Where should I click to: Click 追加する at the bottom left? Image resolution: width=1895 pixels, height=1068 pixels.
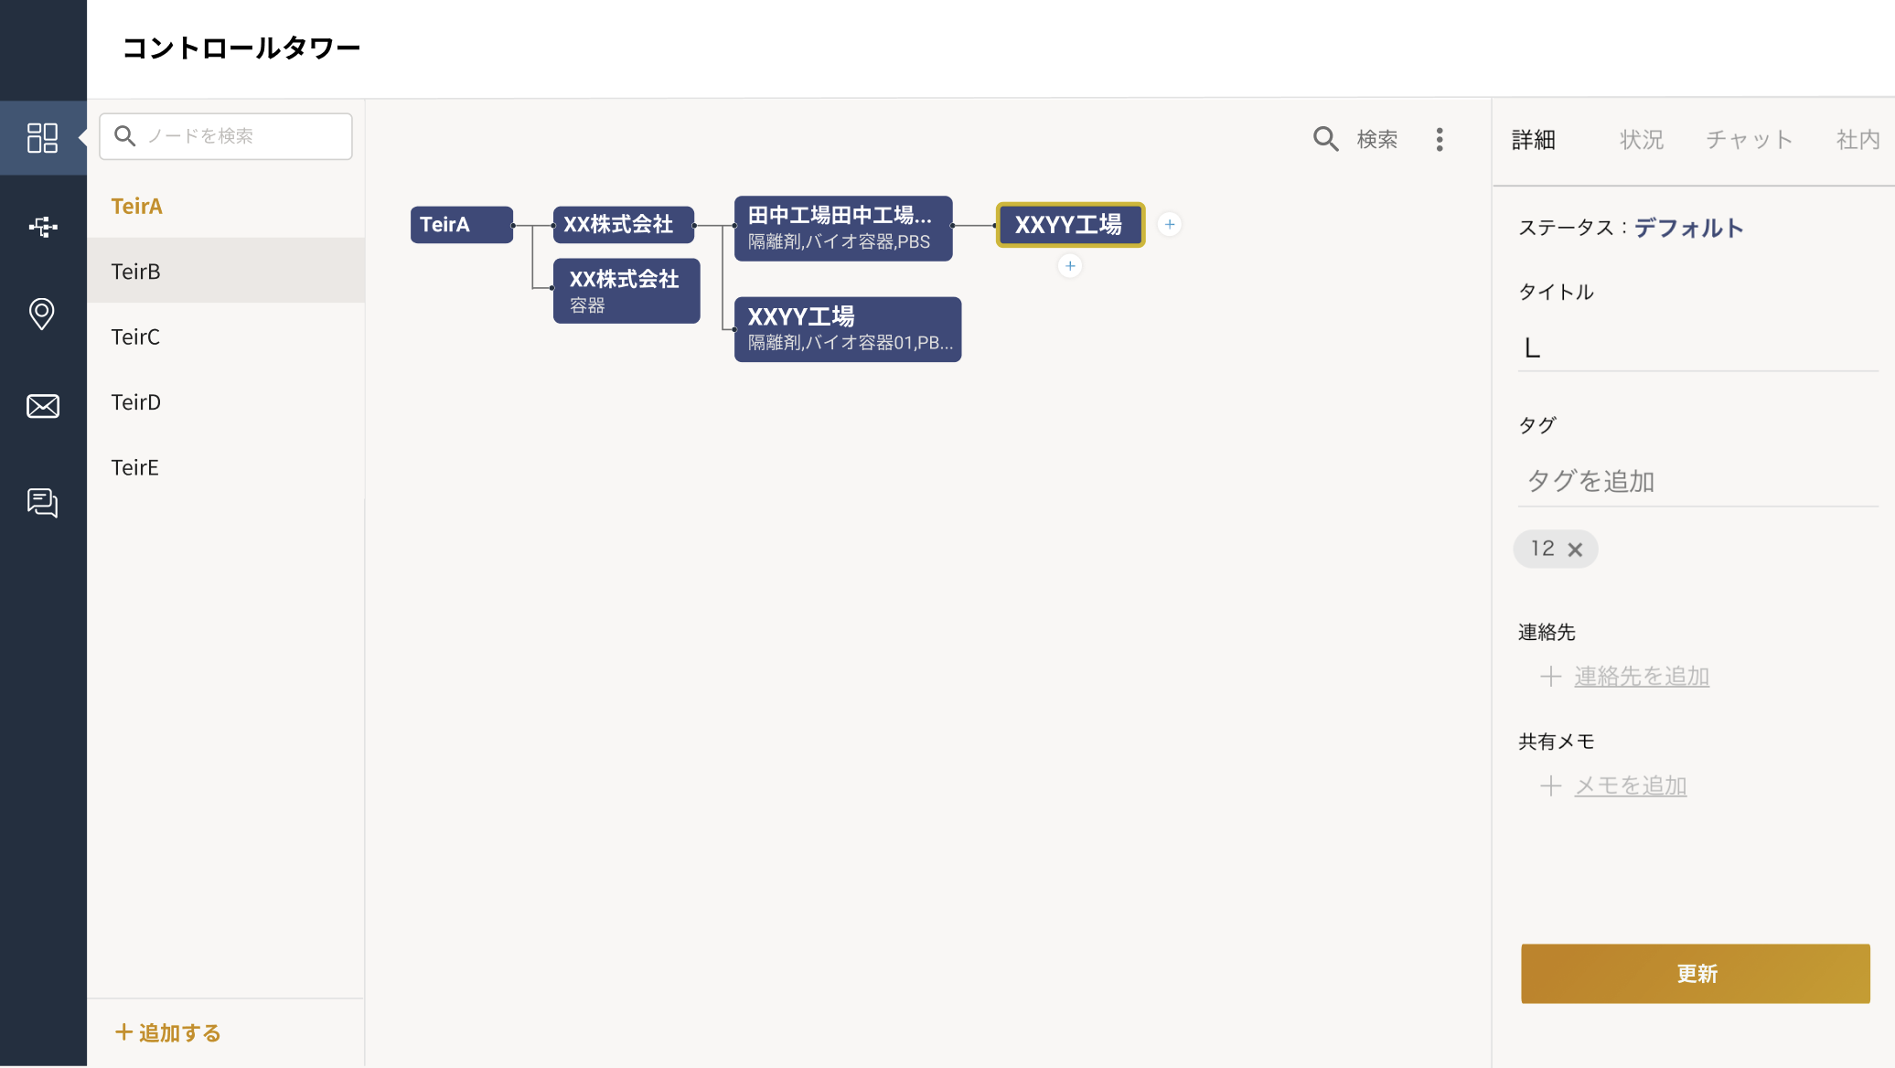click(168, 1033)
